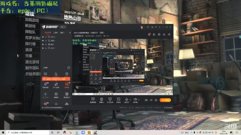Expand the microphone volume arrow
Image resolution: width=241 pixels, height=135 pixels.
pyautogui.click(x=130, y=100)
